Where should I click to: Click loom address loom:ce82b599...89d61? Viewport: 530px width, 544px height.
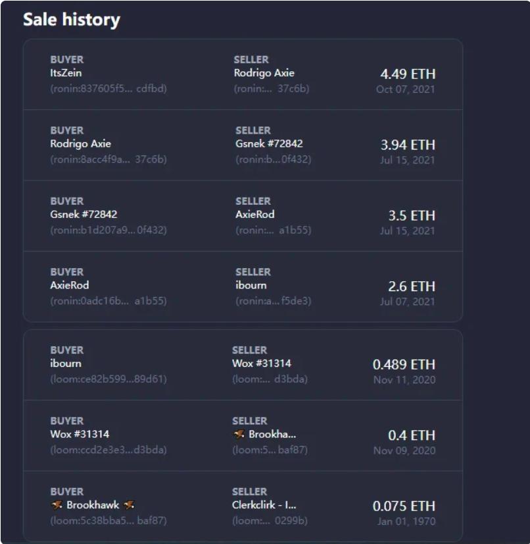tap(108, 379)
